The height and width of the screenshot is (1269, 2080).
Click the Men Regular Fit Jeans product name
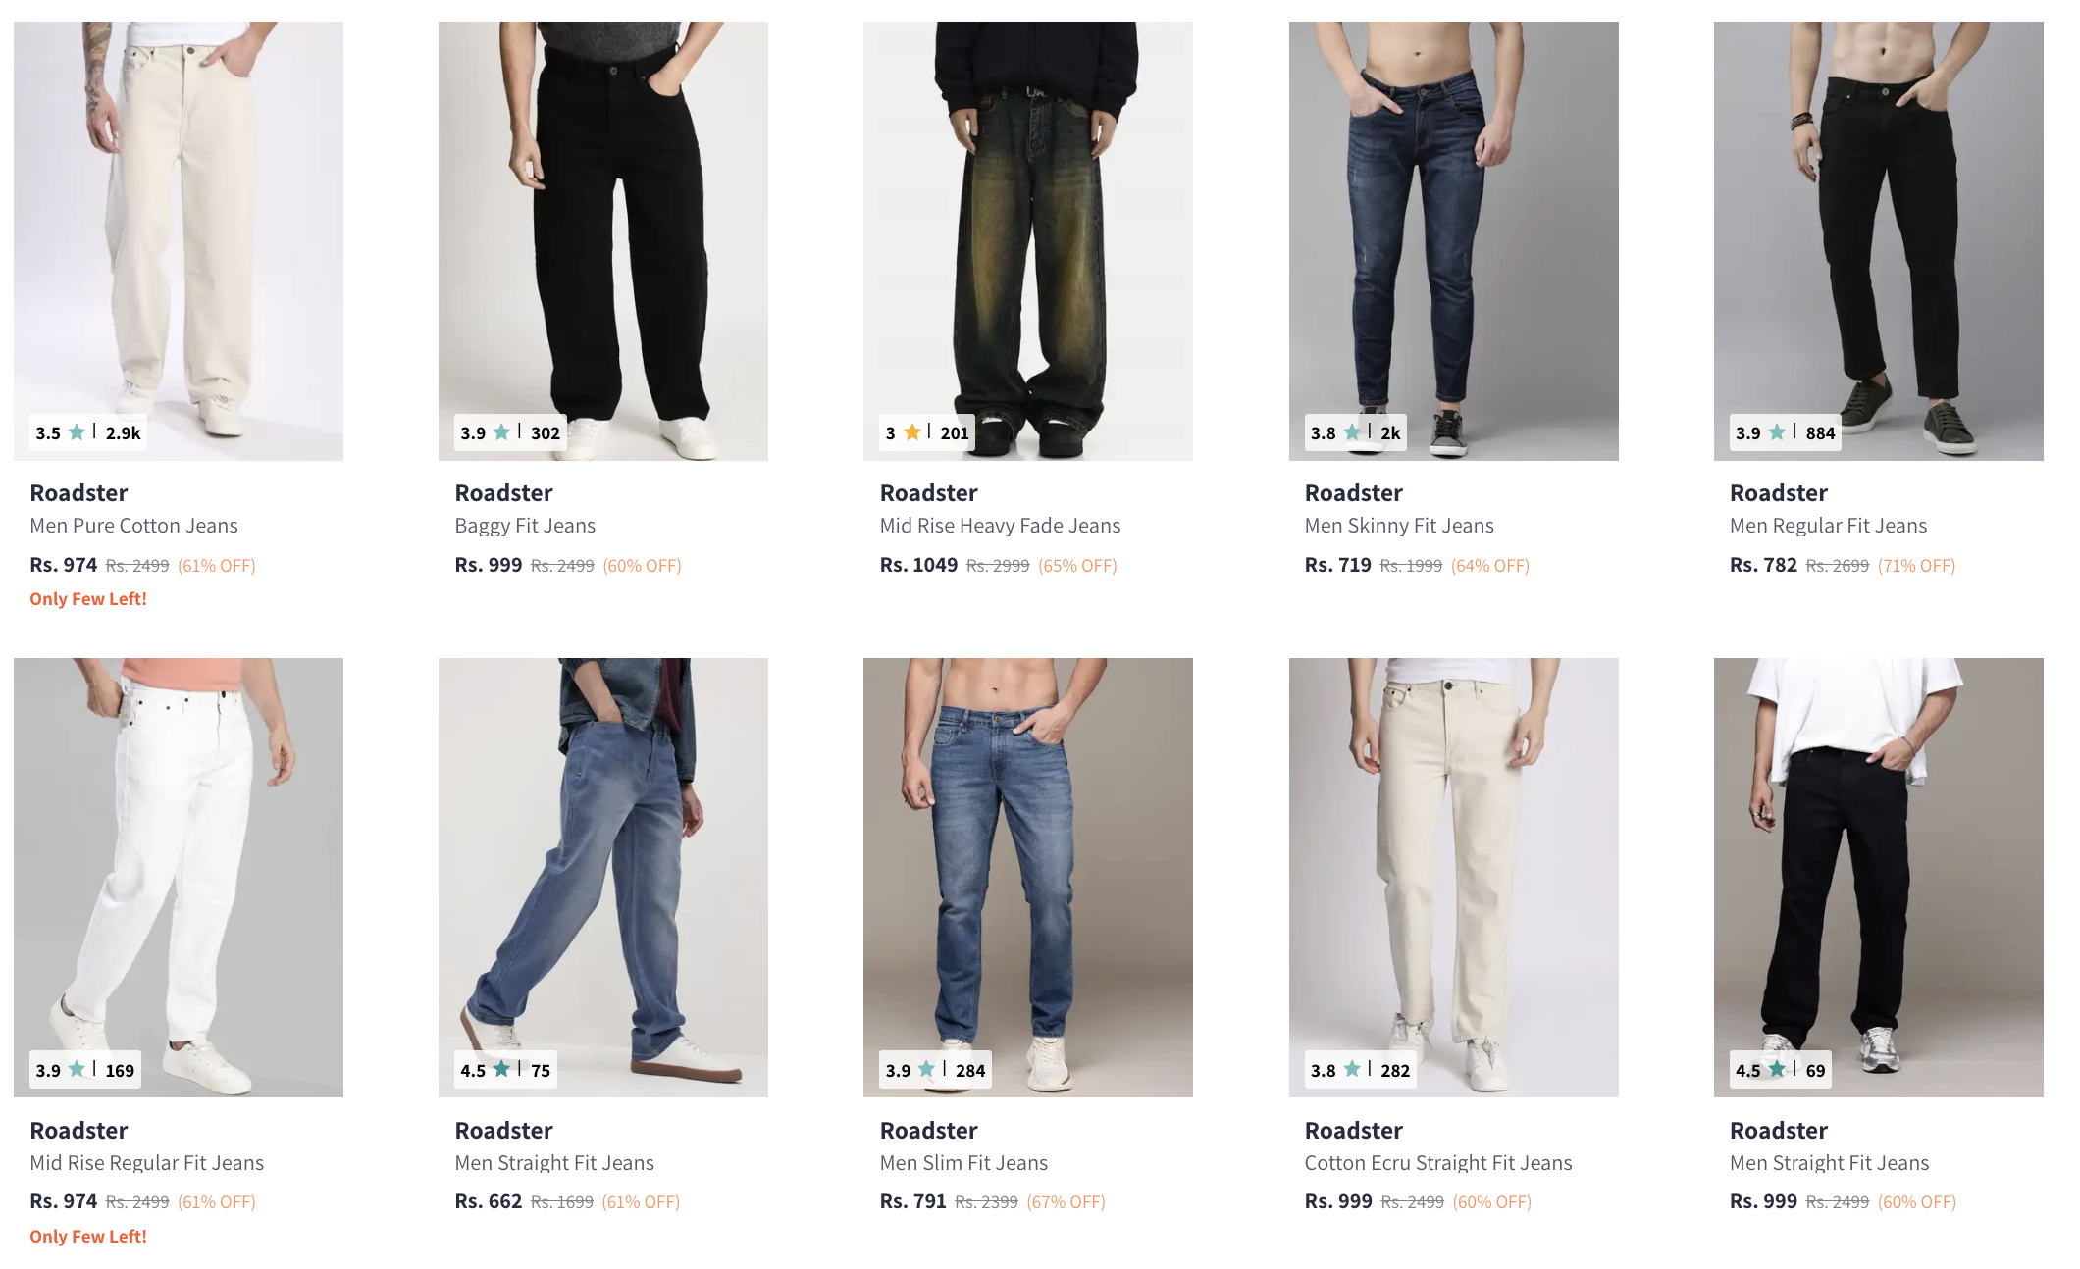click(x=1828, y=526)
